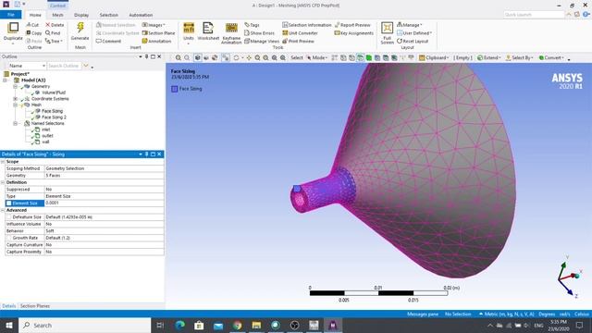
Task: Collapse the Geometry tree node
Action: tap(16, 86)
